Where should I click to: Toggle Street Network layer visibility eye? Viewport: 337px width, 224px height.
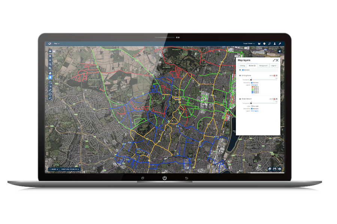[x=240, y=99]
